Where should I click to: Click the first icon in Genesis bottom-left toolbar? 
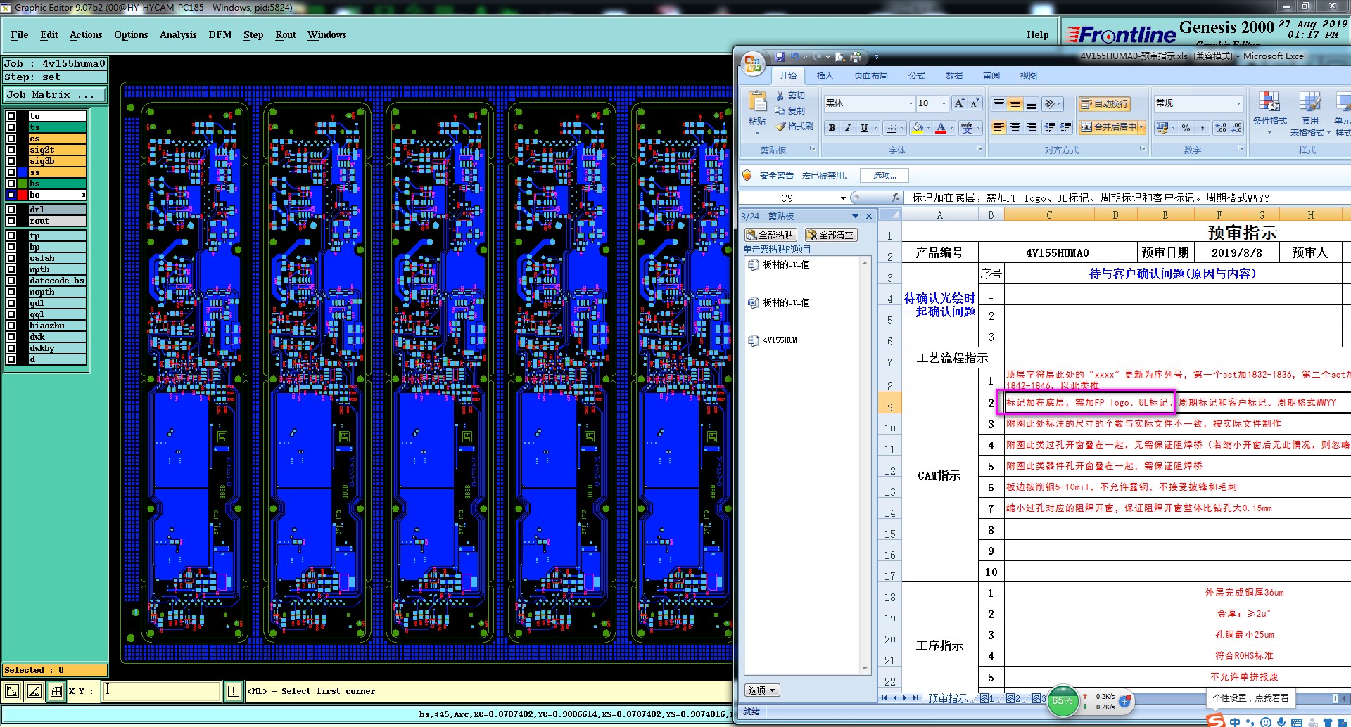point(12,691)
